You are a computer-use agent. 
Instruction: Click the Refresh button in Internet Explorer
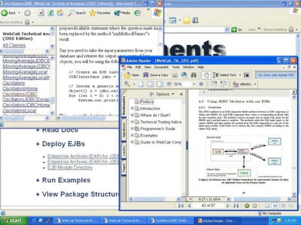pyautogui.click(x=51, y=13)
